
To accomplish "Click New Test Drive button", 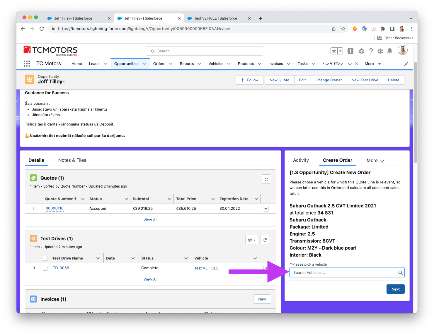I will pos(365,80).
